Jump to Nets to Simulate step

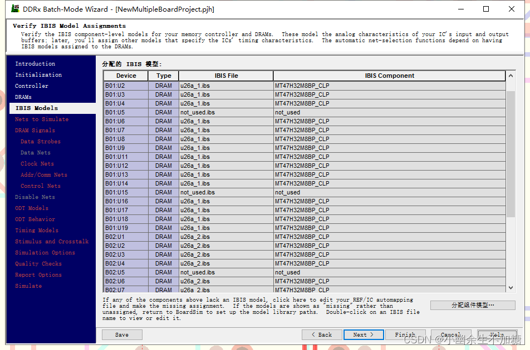pyautogui.click(x=42, y=119)
